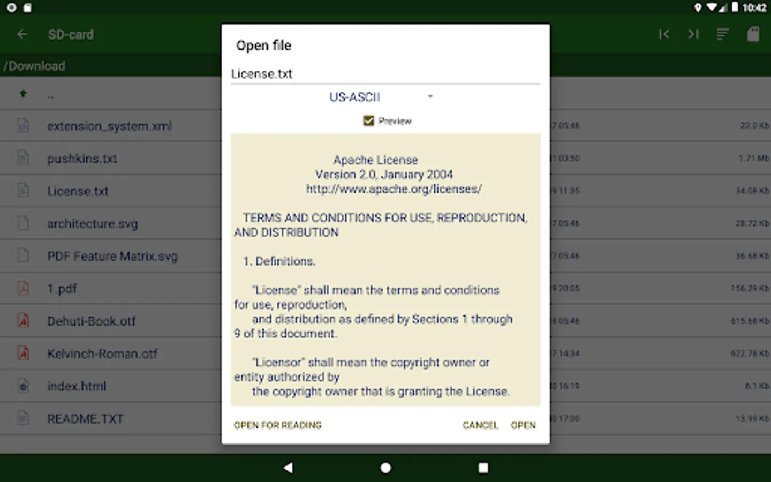Click the 22.0 Kb file size
Viewport: 771px width, 482px height.
click(x=754, y=125)
